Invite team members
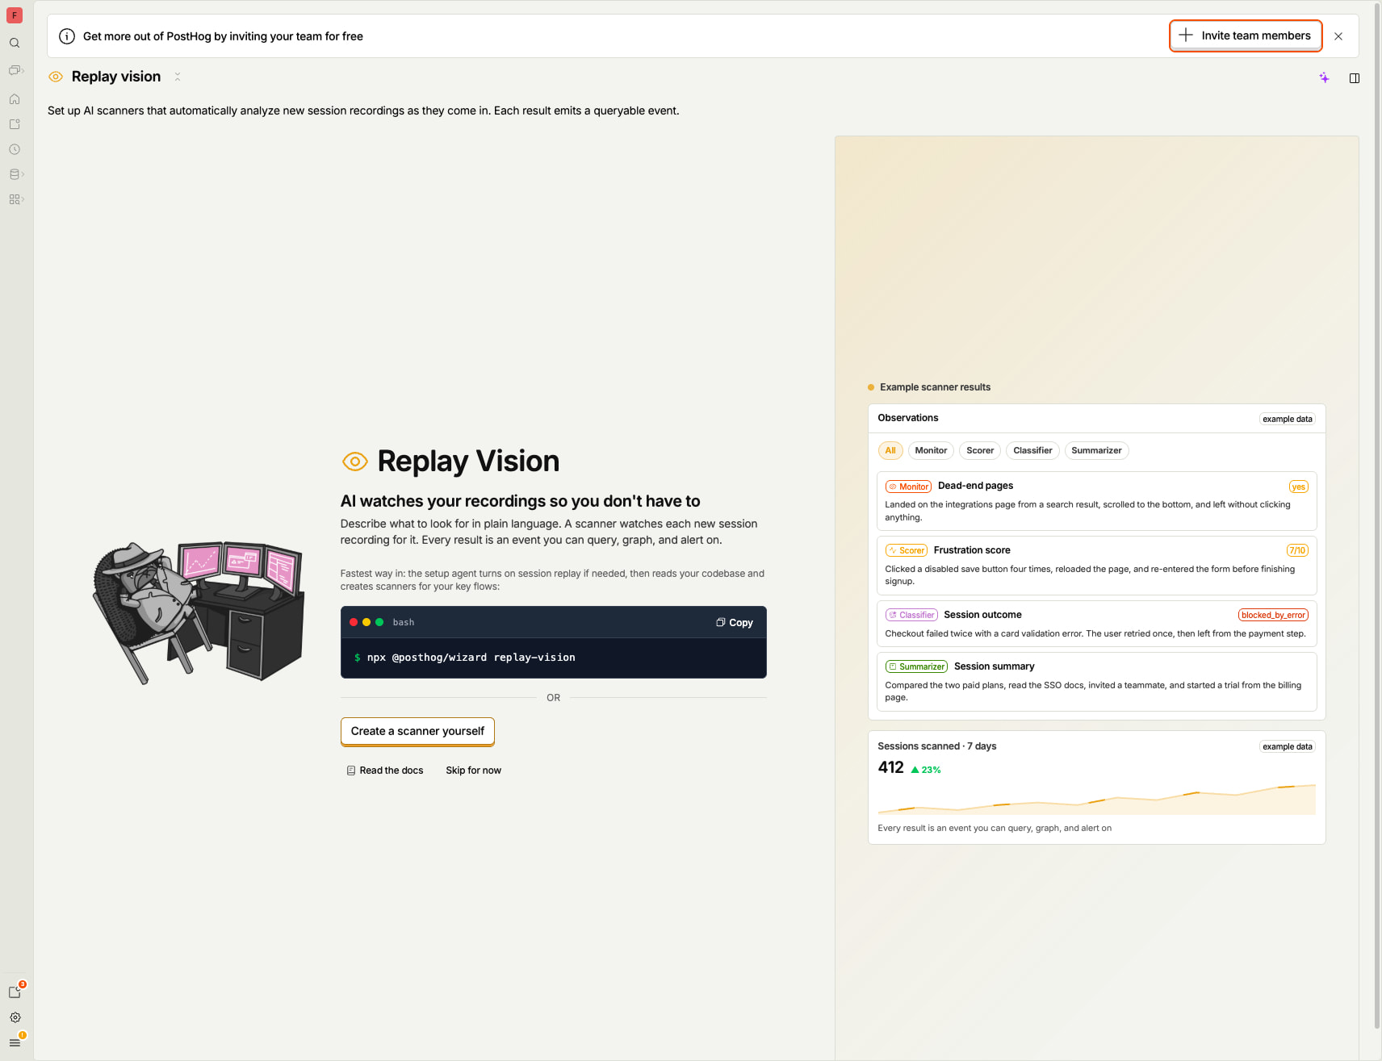1382x1061 pixels. [1246, 36]
